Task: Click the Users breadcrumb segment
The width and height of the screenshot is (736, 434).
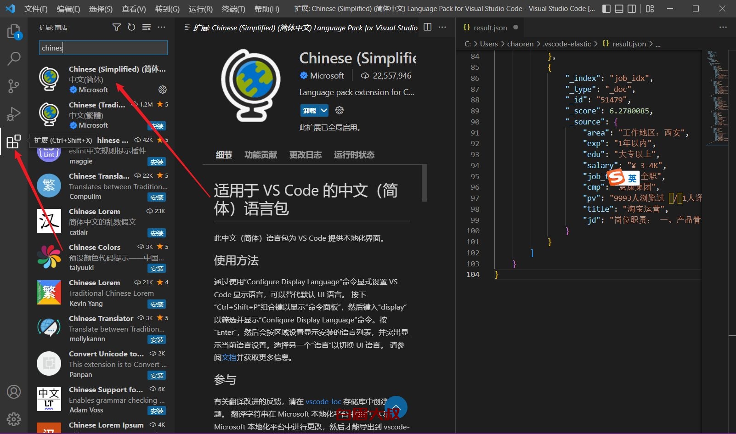Action: 489,44
